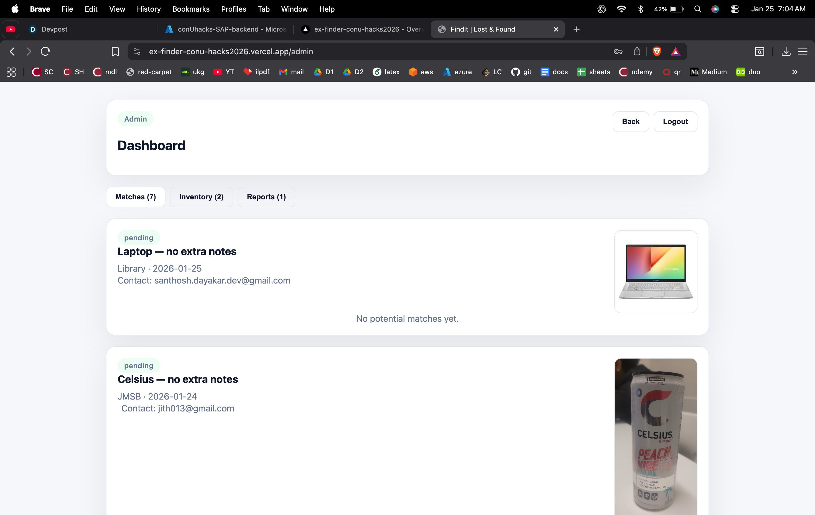Open the tab search button
The height and width of the screenshot is (515, 815).
(x=759, y=51)
